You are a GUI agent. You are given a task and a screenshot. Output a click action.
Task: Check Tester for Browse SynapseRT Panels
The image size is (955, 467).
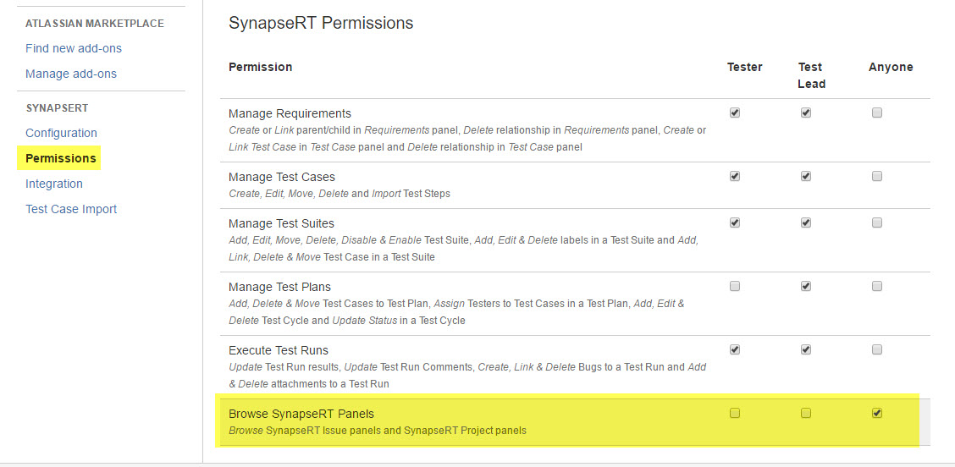[x=735, y=413]
